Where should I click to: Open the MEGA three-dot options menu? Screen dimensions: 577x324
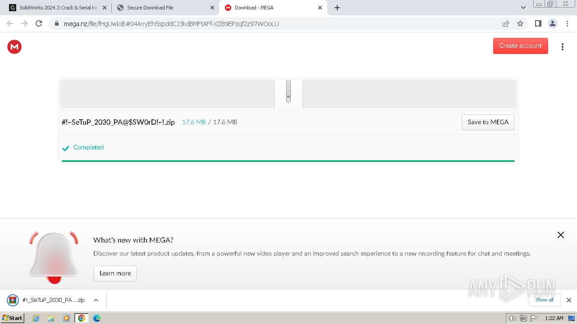click(562, 47)
